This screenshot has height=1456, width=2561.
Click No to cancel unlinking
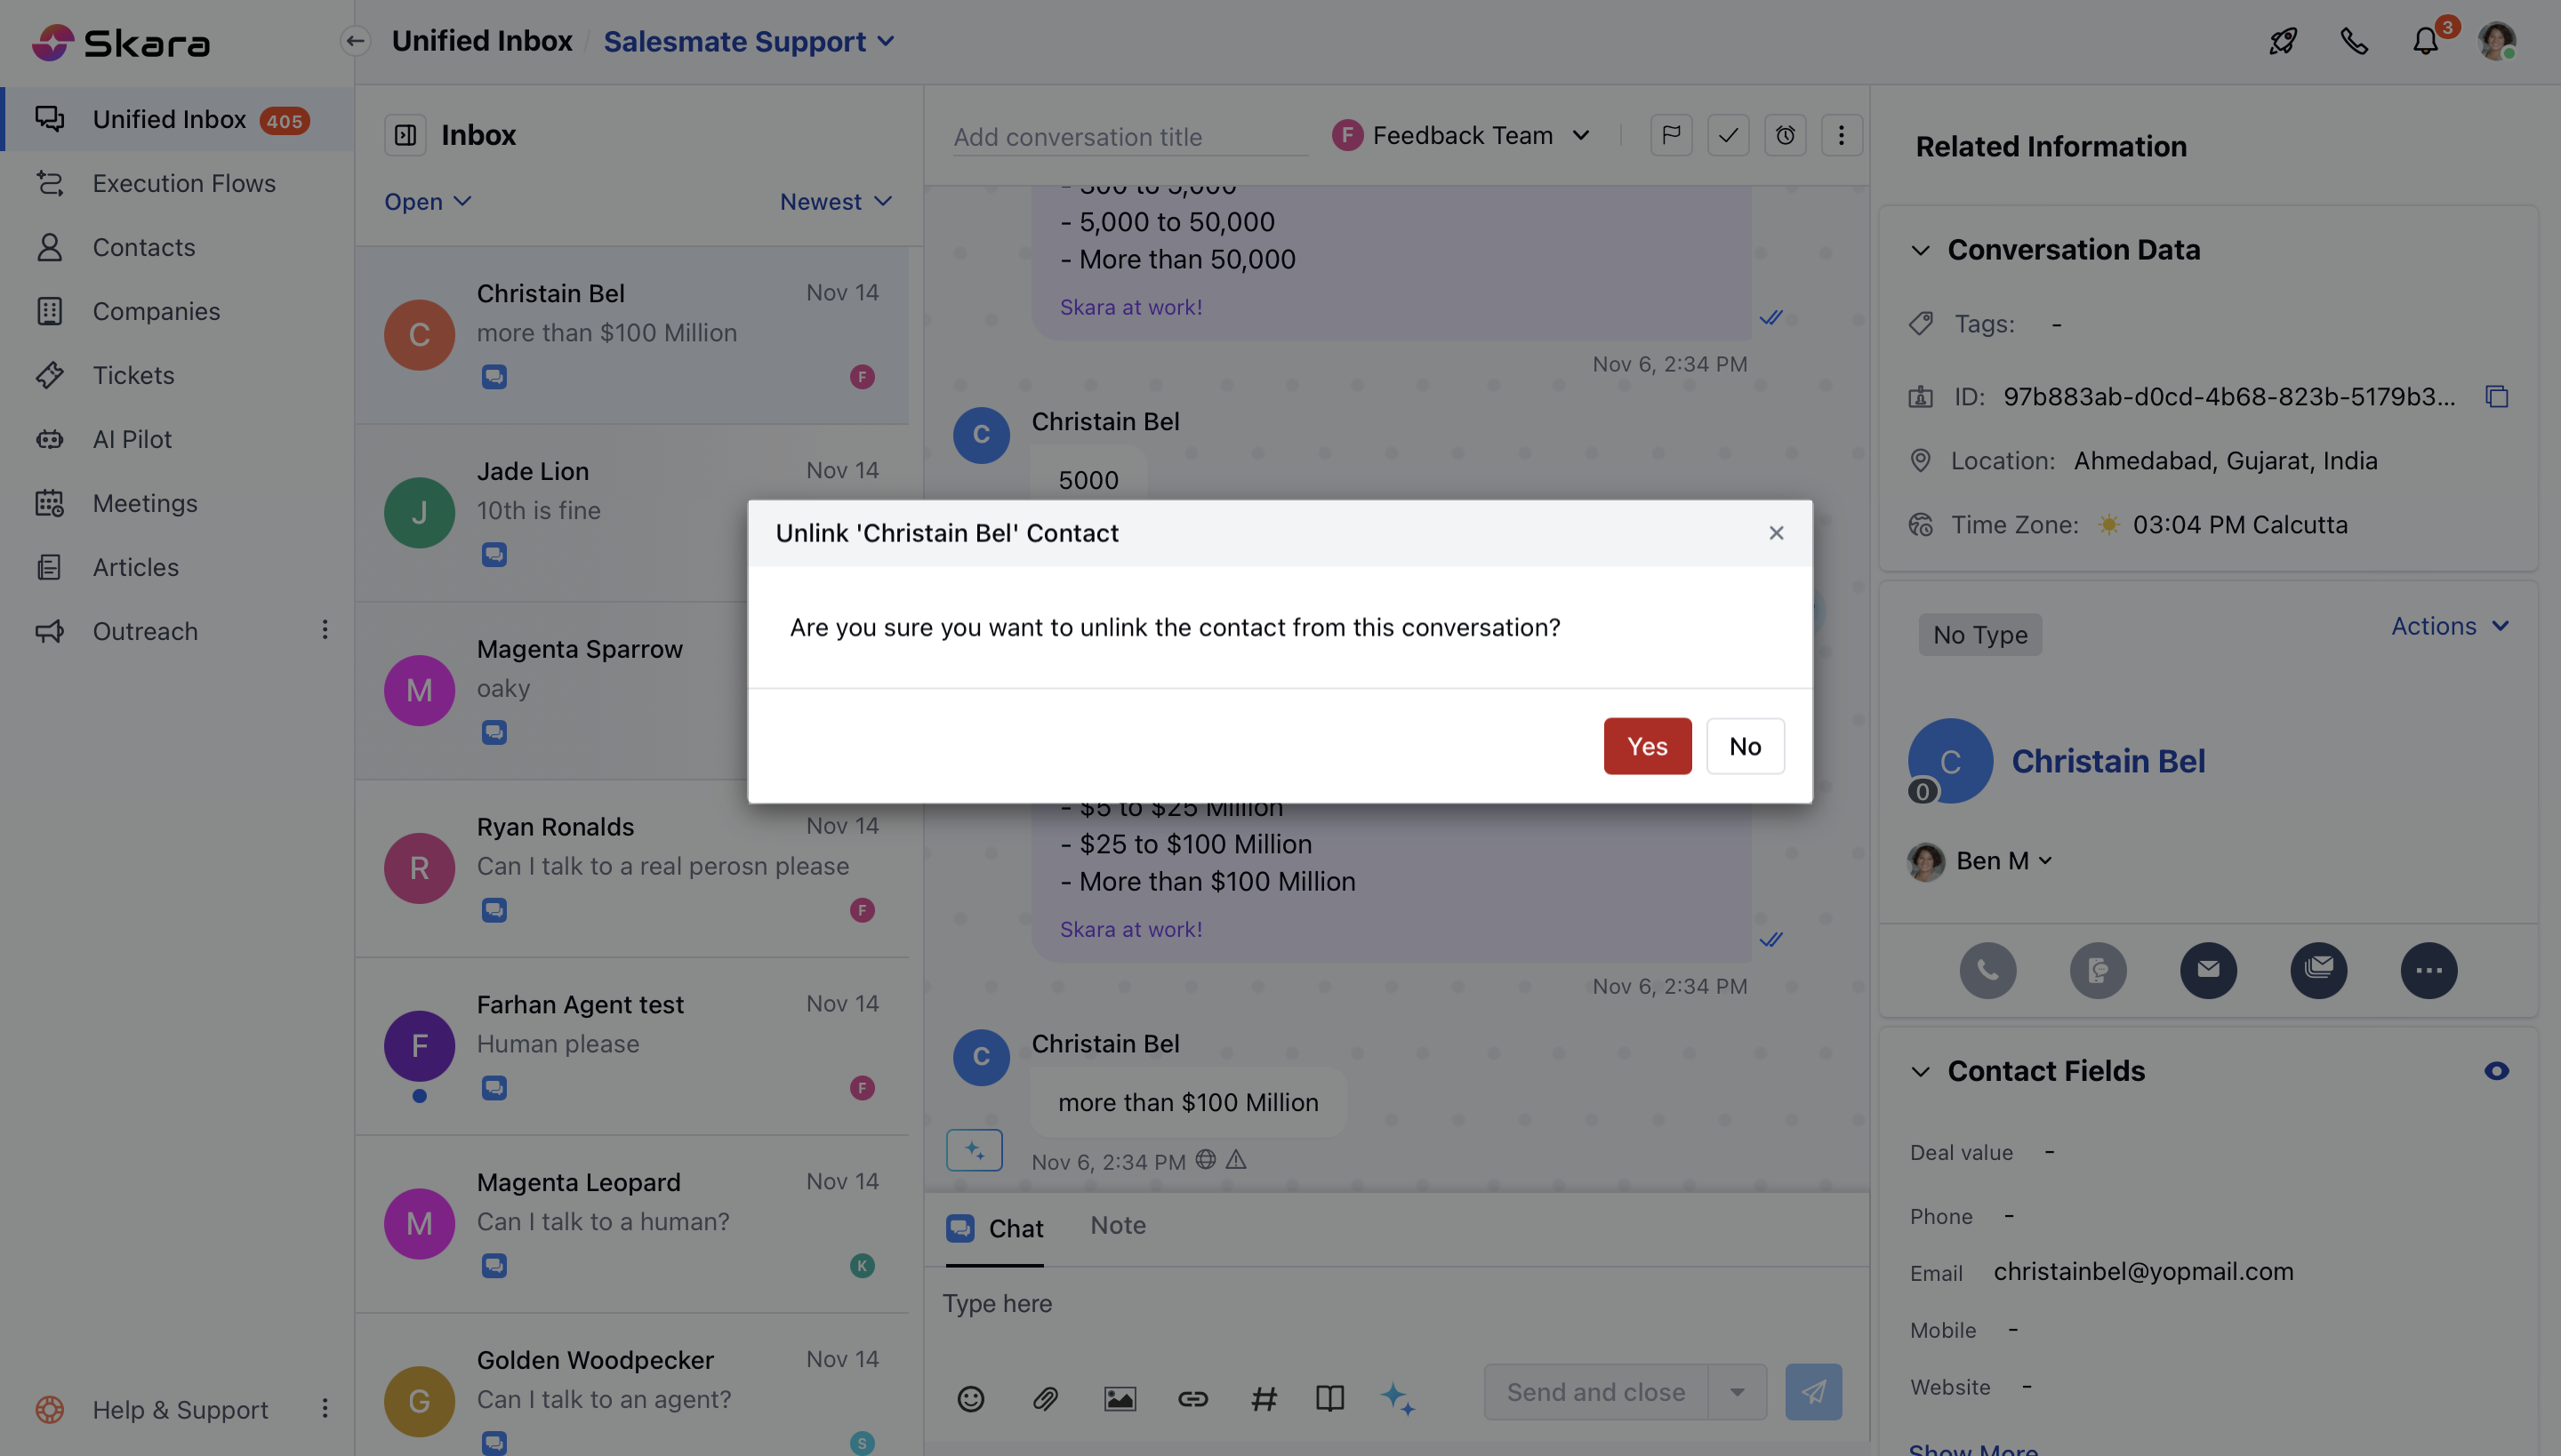[1745, 746]
